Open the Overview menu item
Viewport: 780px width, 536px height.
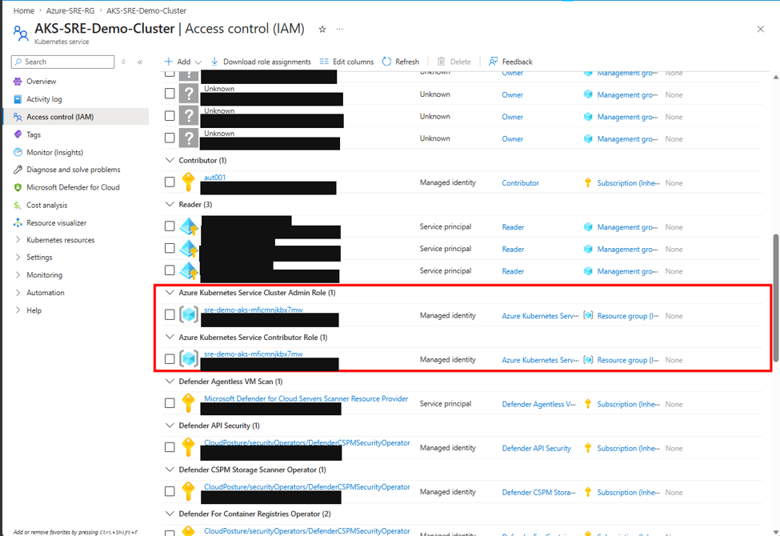point(42,81)
